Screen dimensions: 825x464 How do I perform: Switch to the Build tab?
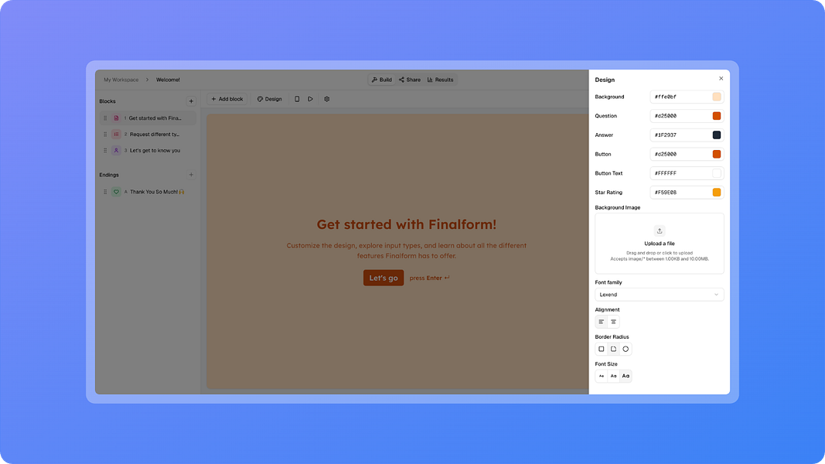381,80
